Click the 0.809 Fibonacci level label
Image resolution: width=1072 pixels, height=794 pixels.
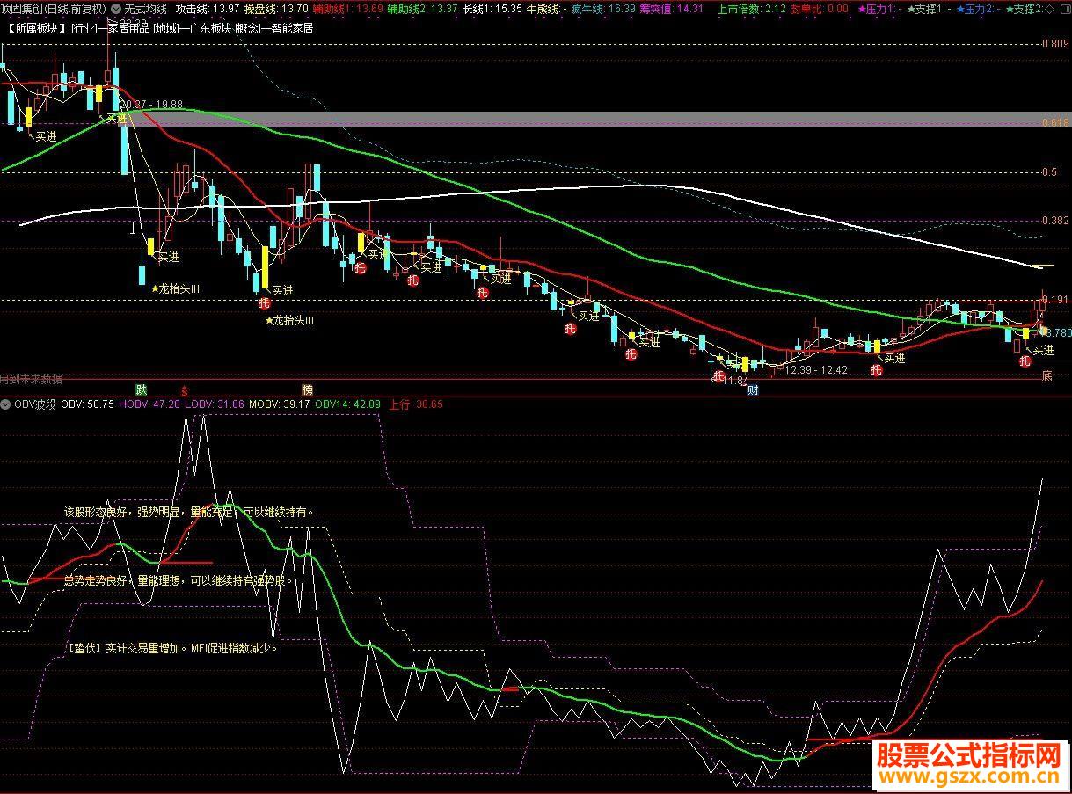click(1054, 44)
